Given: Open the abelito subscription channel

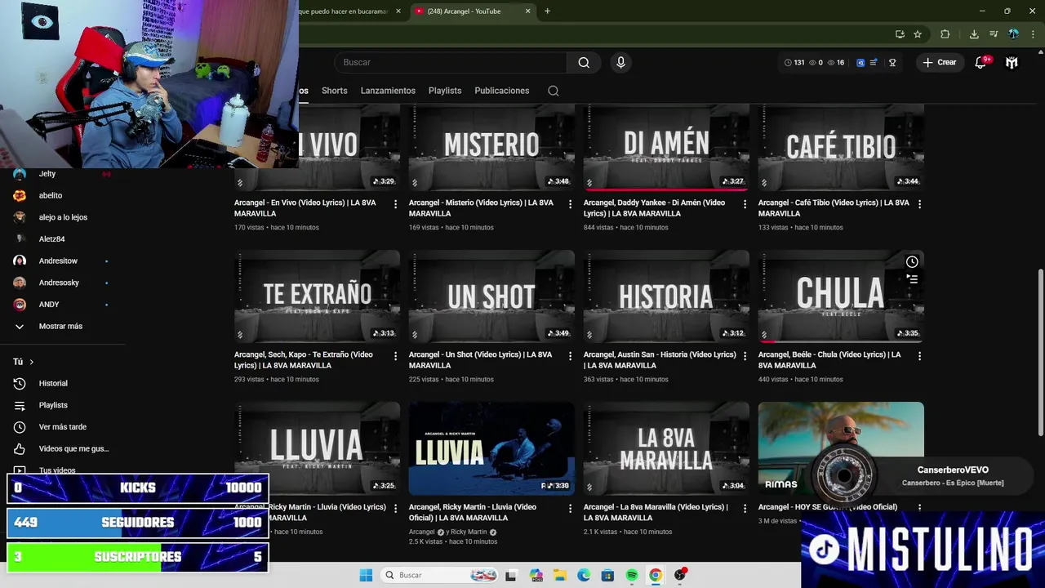Looking at the screenshot, I should coord(51,196).
